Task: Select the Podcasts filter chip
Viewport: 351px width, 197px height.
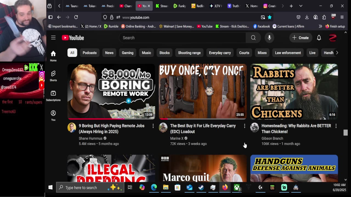Action: [90, 53]
